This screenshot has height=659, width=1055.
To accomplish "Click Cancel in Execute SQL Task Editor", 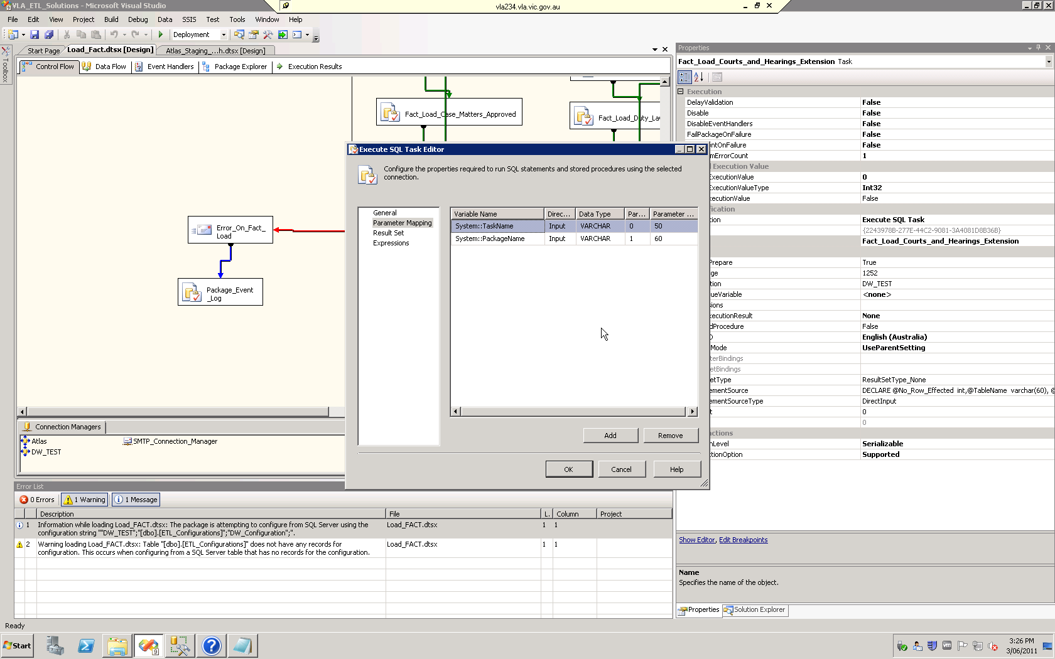I will (621, 469).
